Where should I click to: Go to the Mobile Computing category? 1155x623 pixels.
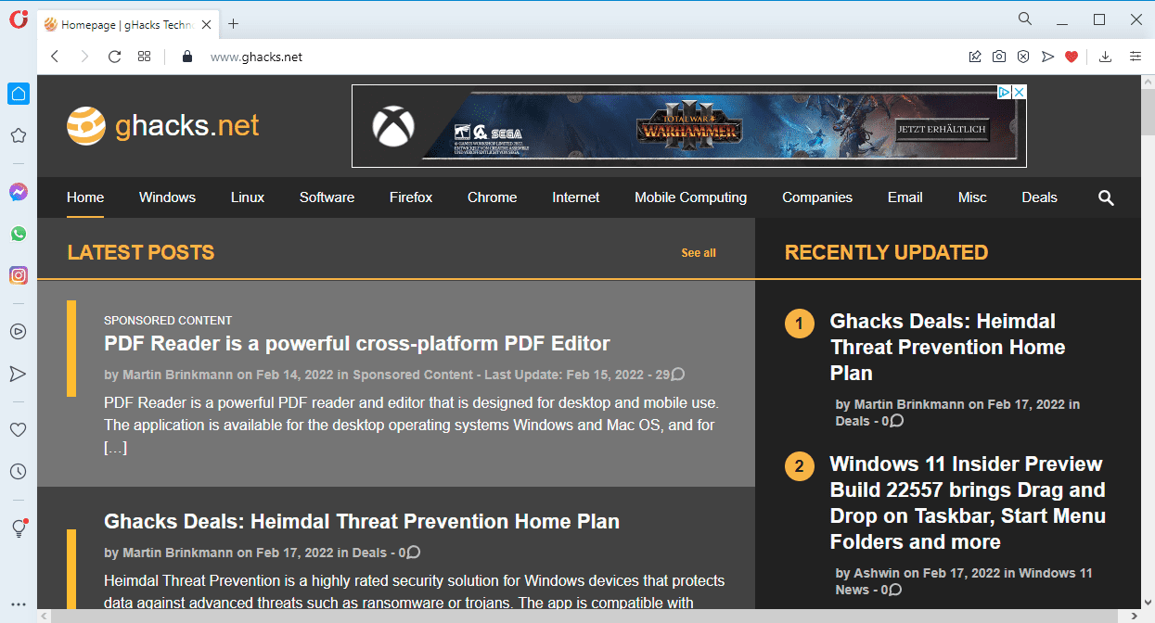[690, 197]
